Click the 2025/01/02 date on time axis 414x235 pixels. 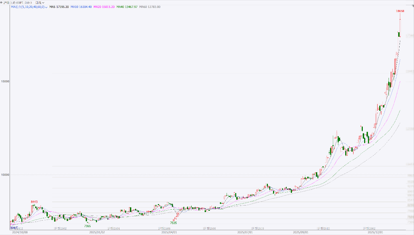pos(97,232)
